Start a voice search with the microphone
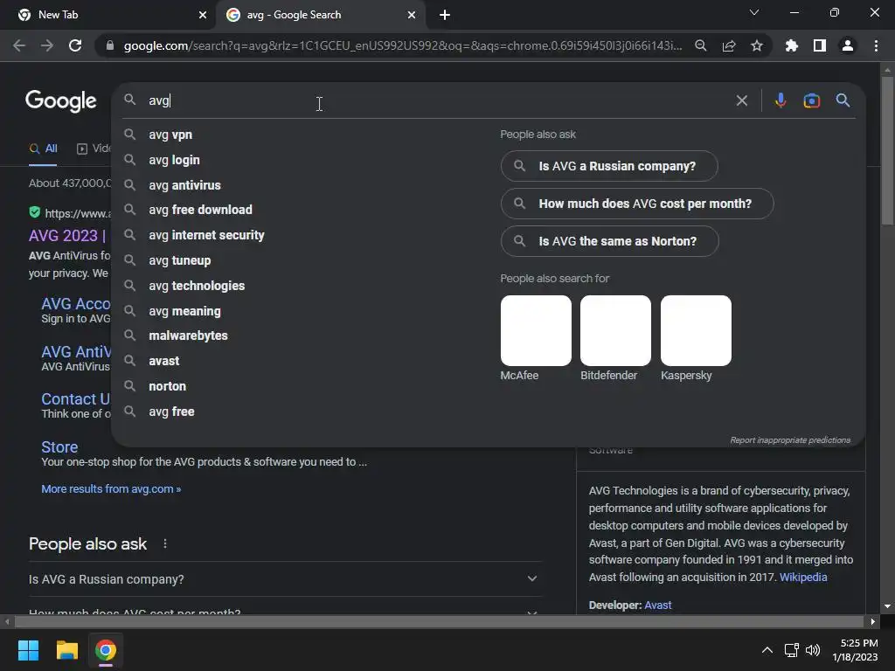 coord(781,100)
